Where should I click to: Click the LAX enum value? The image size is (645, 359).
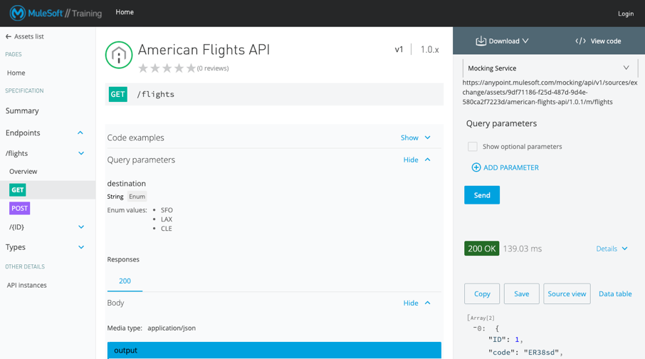click(x=167, y=219)
